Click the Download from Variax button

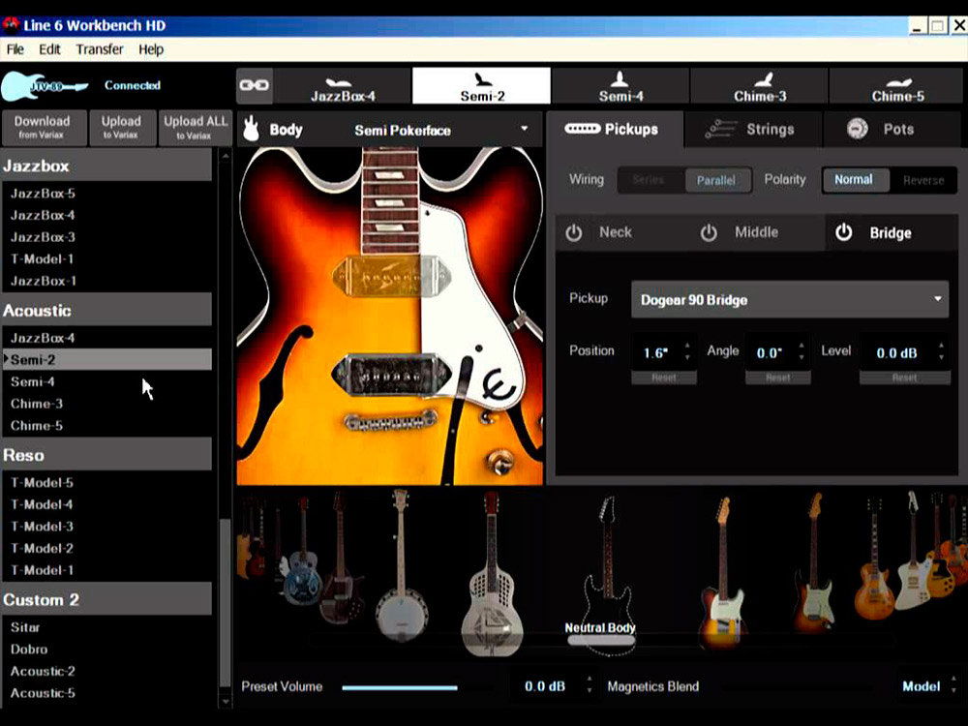43,128
